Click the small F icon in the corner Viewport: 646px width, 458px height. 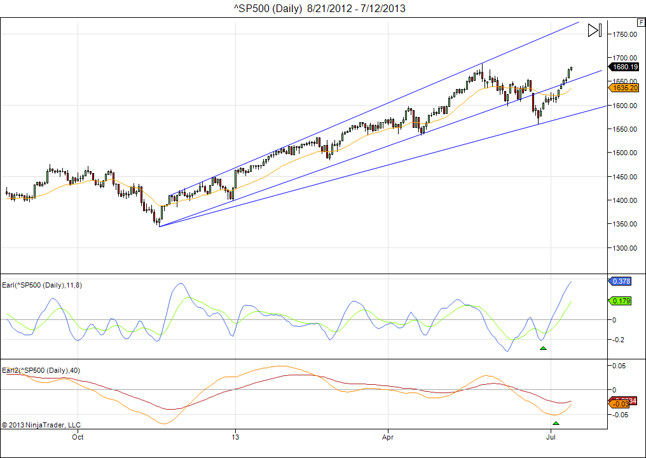pos(640,22)
